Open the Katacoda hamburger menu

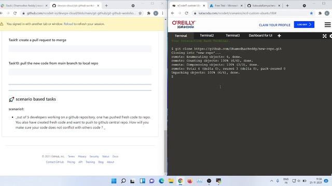coord(327,25)
